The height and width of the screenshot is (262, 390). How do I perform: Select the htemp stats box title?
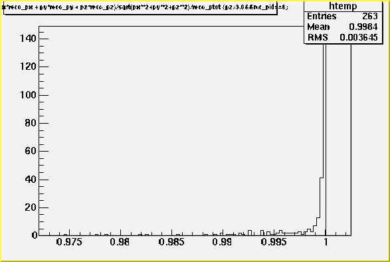click(343, 6)
